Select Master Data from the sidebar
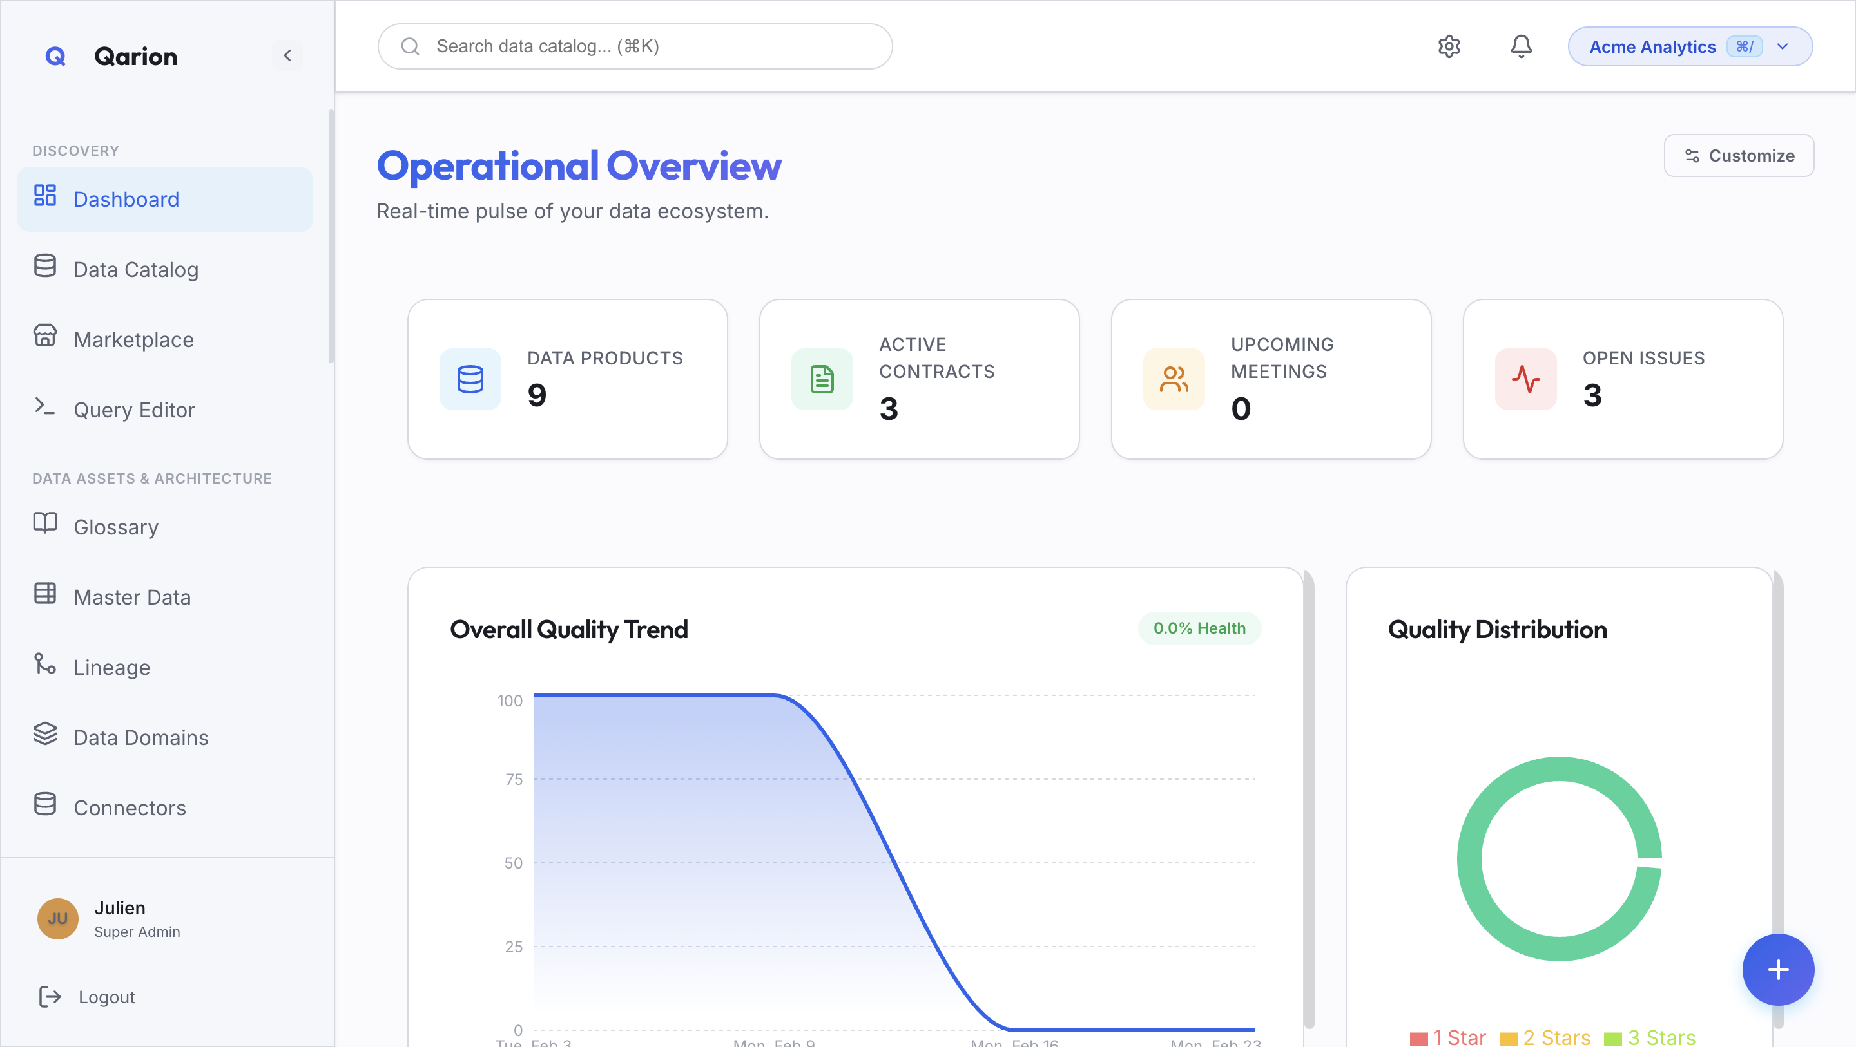1856x1047 pixels. click(132, 596)
